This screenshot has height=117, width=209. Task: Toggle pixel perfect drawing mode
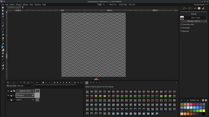pos(195,8)
